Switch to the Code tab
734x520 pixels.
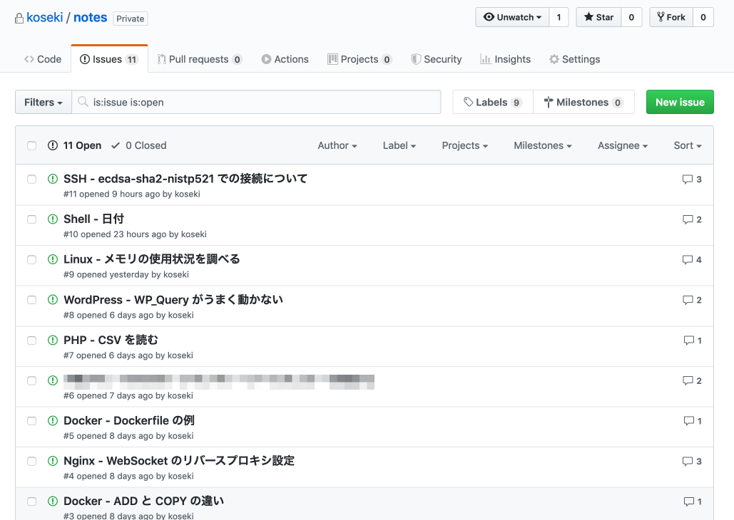(x=43, y=59)
